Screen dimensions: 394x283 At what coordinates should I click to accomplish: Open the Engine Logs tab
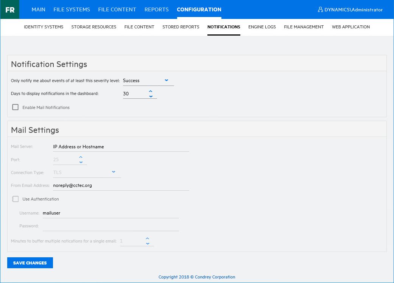coord(262,27)
